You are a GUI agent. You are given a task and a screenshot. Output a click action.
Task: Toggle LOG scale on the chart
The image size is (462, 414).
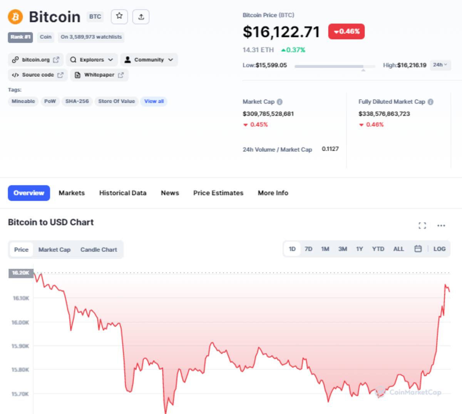(x=439, y=249)
